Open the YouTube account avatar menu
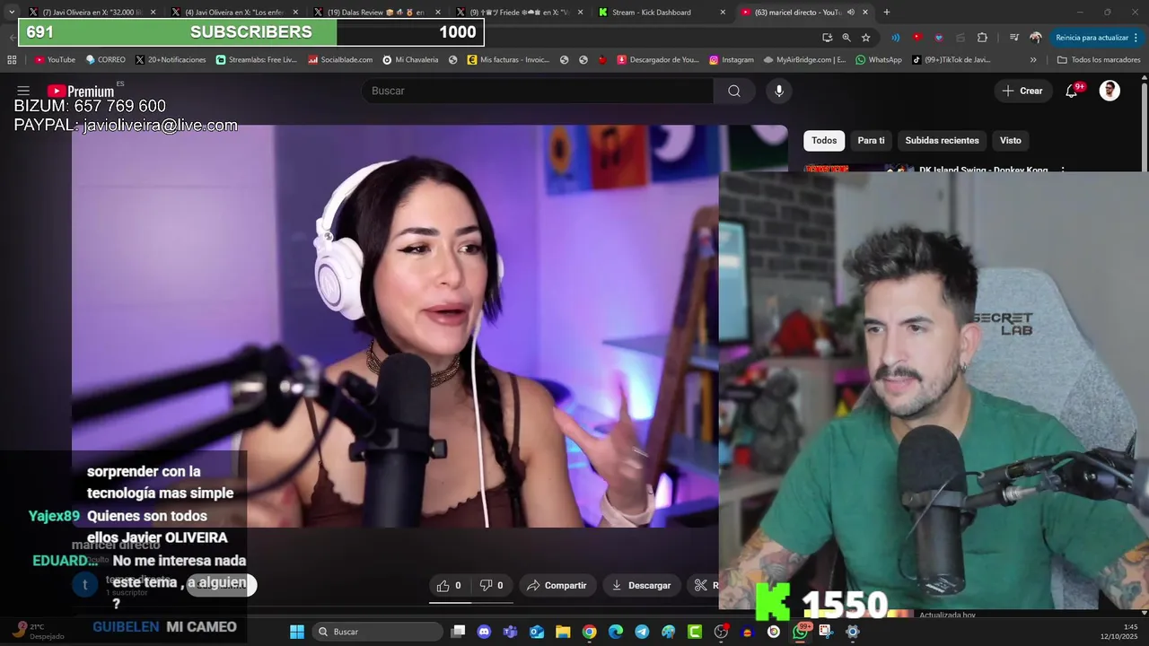The image size is (1149, 646). 1110,91
